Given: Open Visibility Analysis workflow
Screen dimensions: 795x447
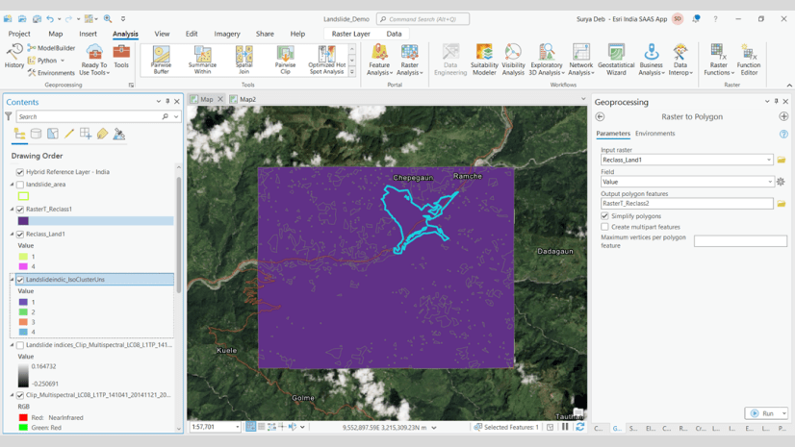Looking at the screenshot, I should tap(513, 60).
